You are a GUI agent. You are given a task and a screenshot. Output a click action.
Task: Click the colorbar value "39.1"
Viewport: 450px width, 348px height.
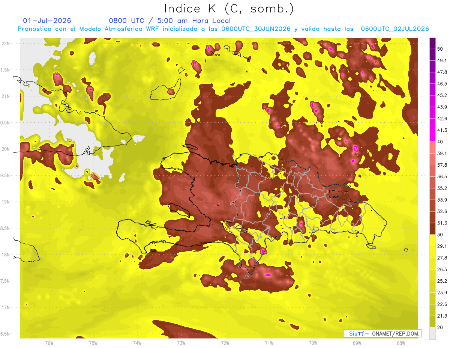click(x=442, y=154)
